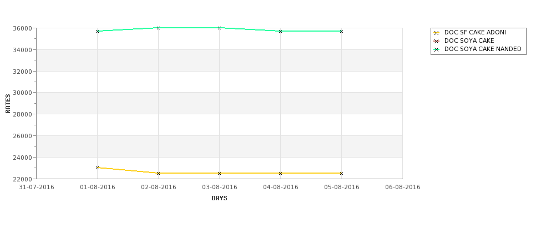This screenshot has height=238, width=541.
Task: Click the 06-08-2016 date axis label
Action: (x=403, y=188)
